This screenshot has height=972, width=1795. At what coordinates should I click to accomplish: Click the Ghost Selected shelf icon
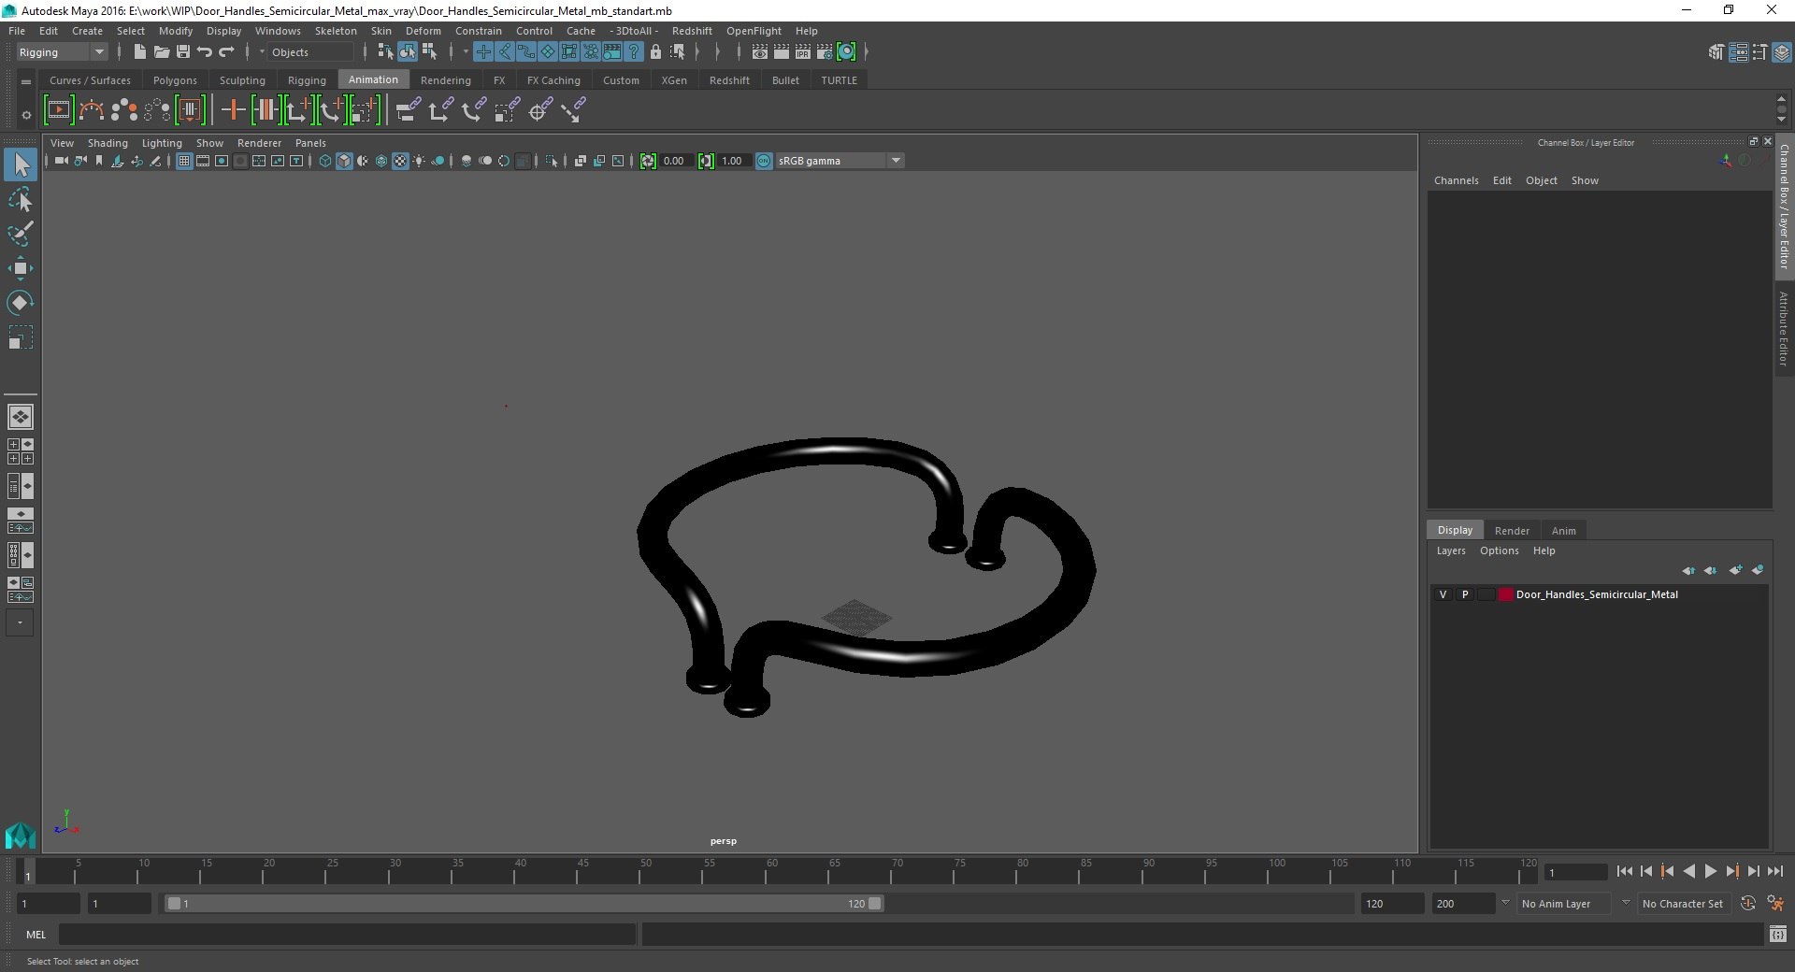123,110
